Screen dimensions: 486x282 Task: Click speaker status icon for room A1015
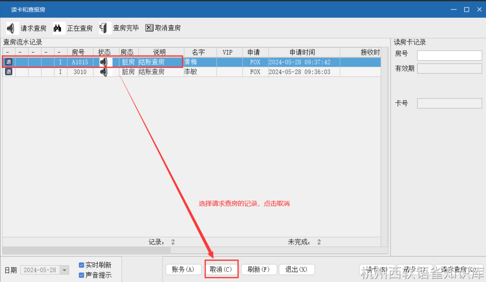pyautogui.click(x=104, y=62)
